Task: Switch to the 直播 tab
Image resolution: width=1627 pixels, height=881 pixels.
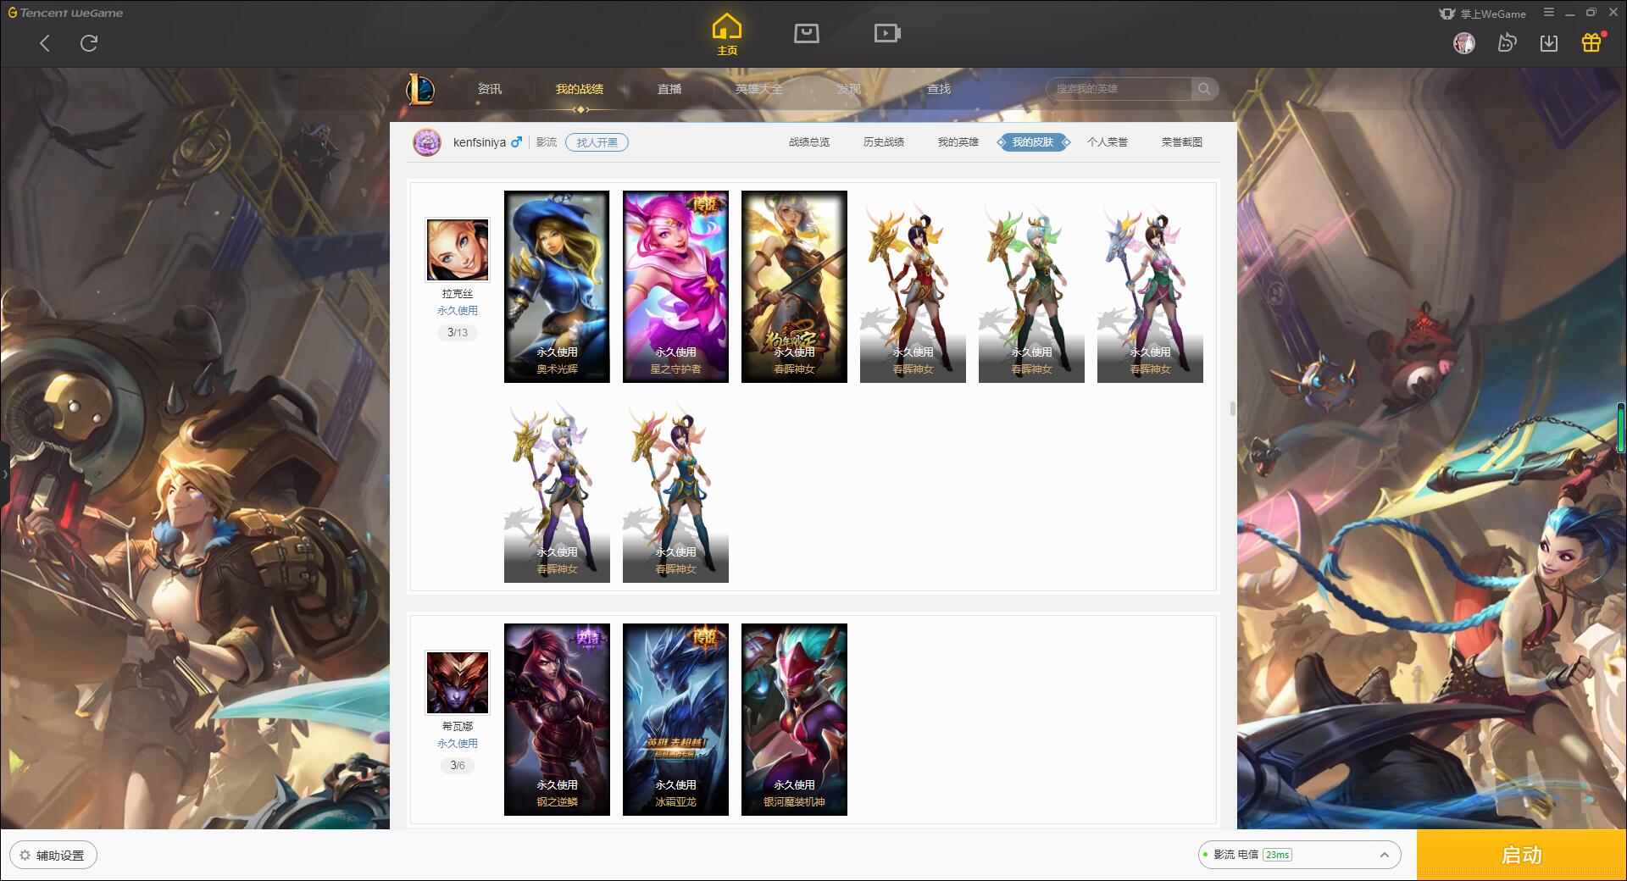Action: coord(669,89)
